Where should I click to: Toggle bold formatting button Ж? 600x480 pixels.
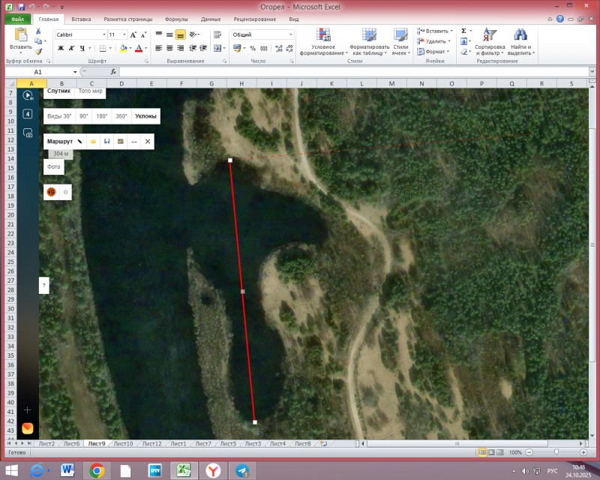(x=61, y=48)
